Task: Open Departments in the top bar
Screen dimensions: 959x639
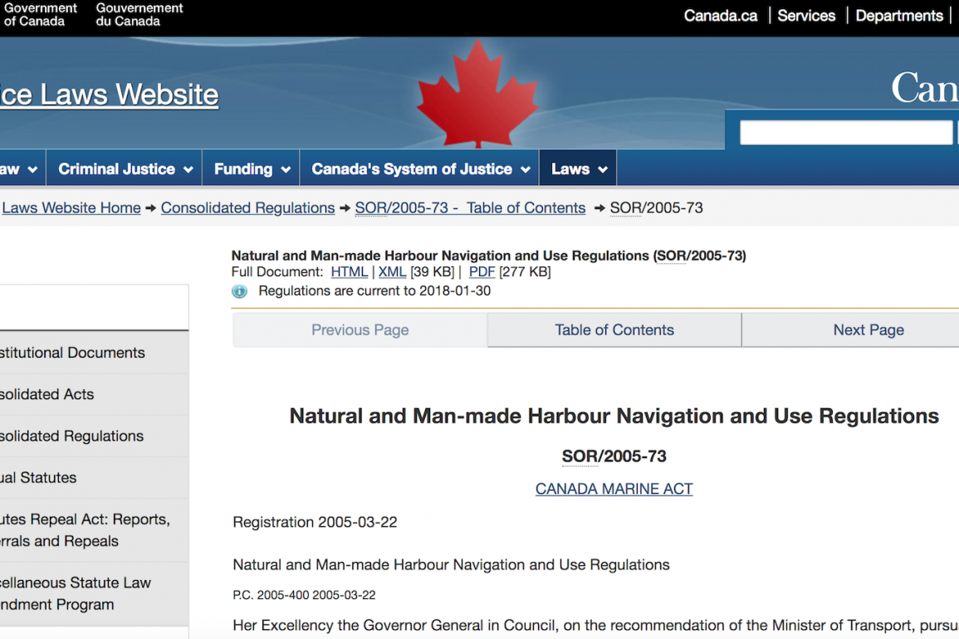Action: click(899, 16)
